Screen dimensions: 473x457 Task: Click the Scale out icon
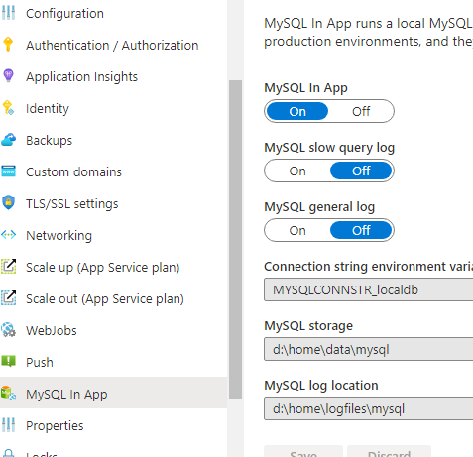(8, 298)
